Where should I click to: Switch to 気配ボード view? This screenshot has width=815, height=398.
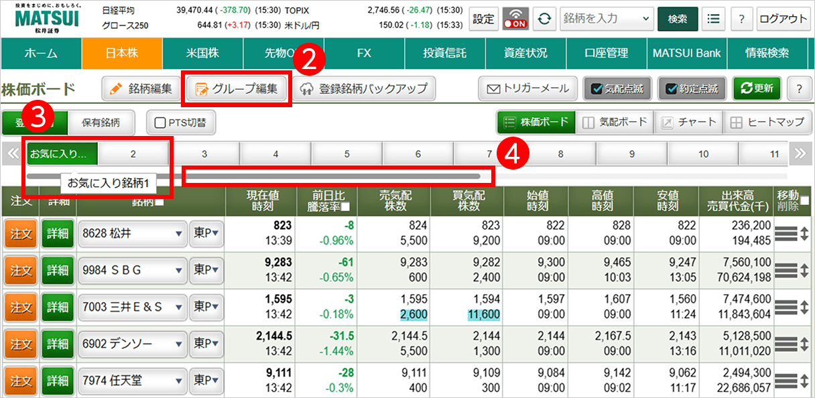point(615,123)
